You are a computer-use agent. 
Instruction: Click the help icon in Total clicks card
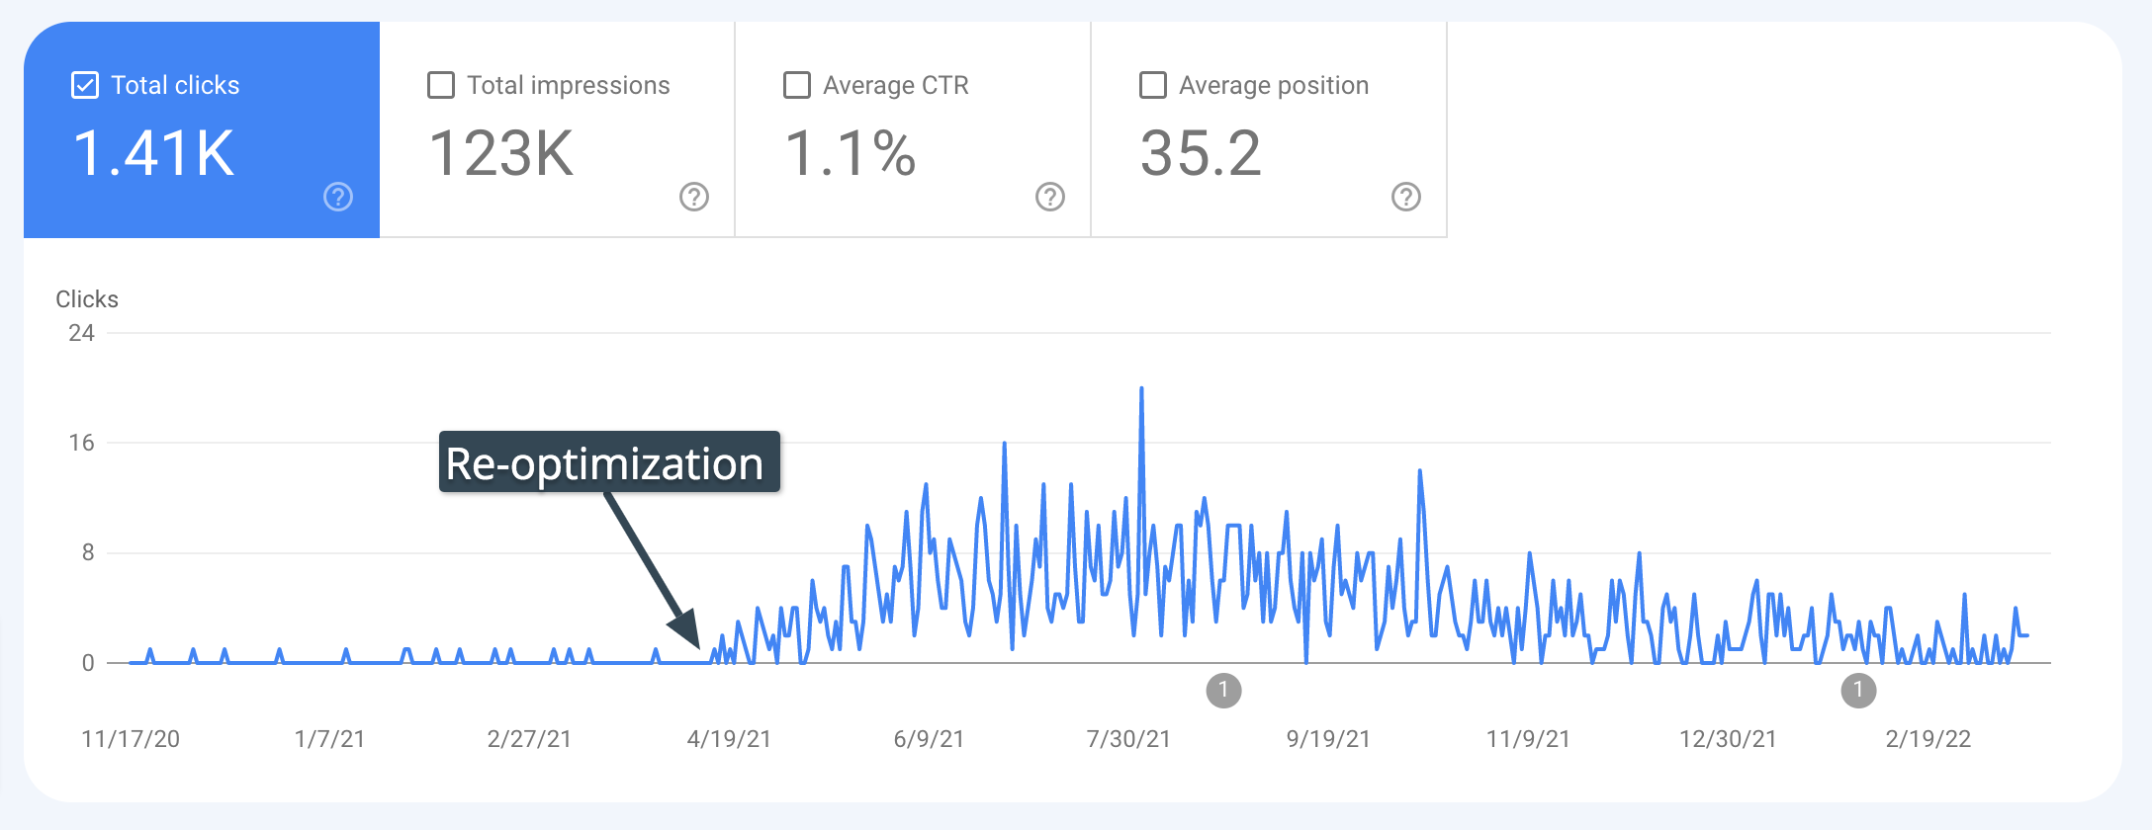[338, 198]
